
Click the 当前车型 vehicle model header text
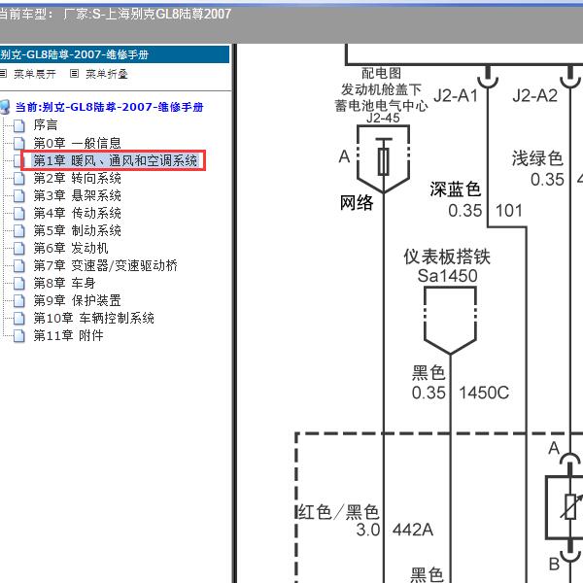tap(116, 15)
